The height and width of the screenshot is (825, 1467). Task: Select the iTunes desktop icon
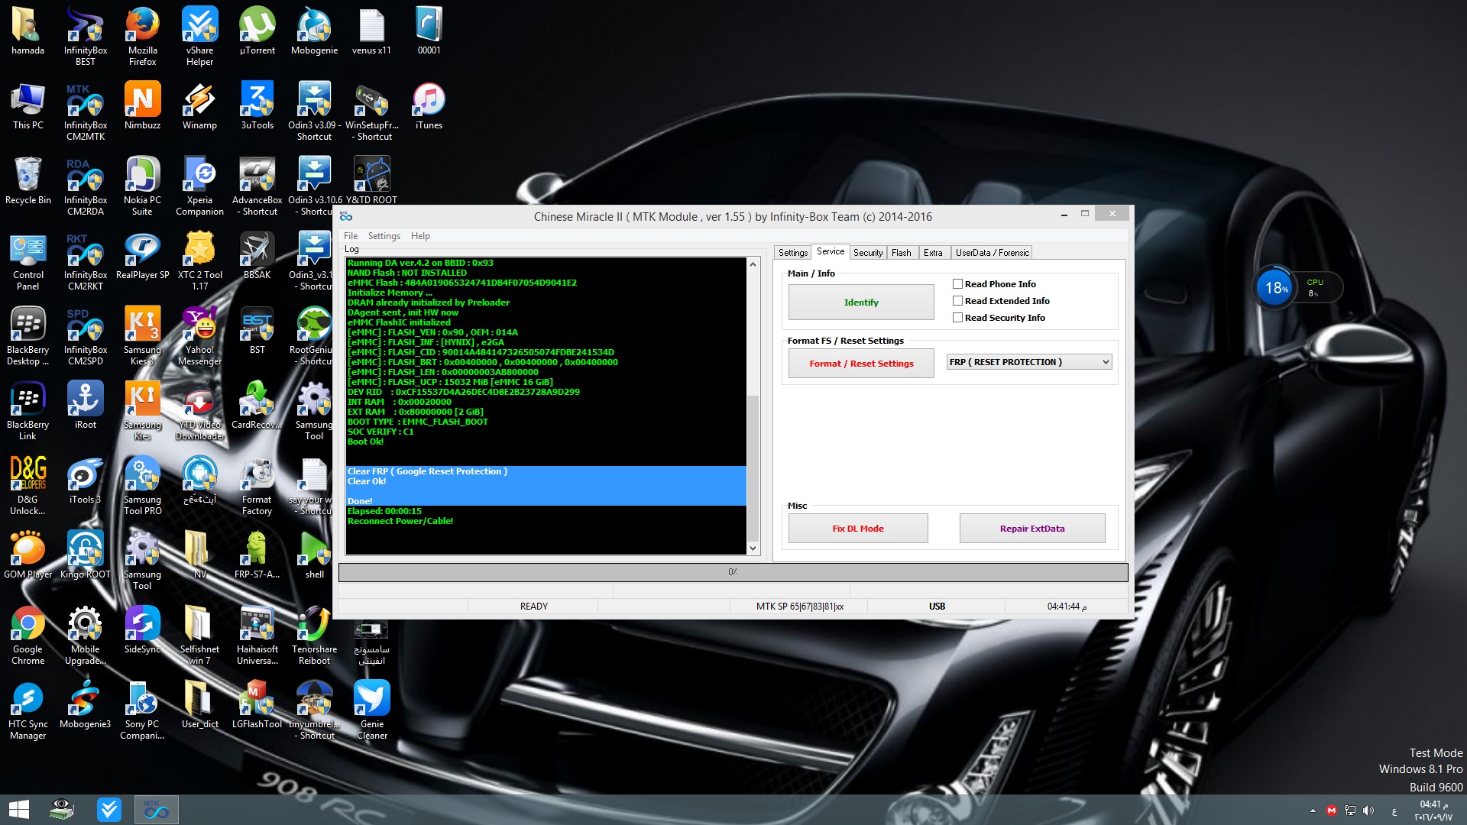[x=429, y=105]
